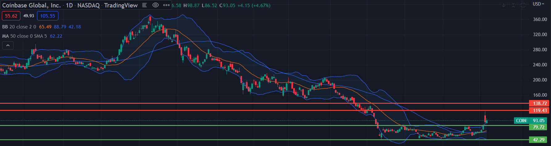This screenshot has height=146, width=551.
Task: Click the TradingView label in title
Action: (121, 6)
